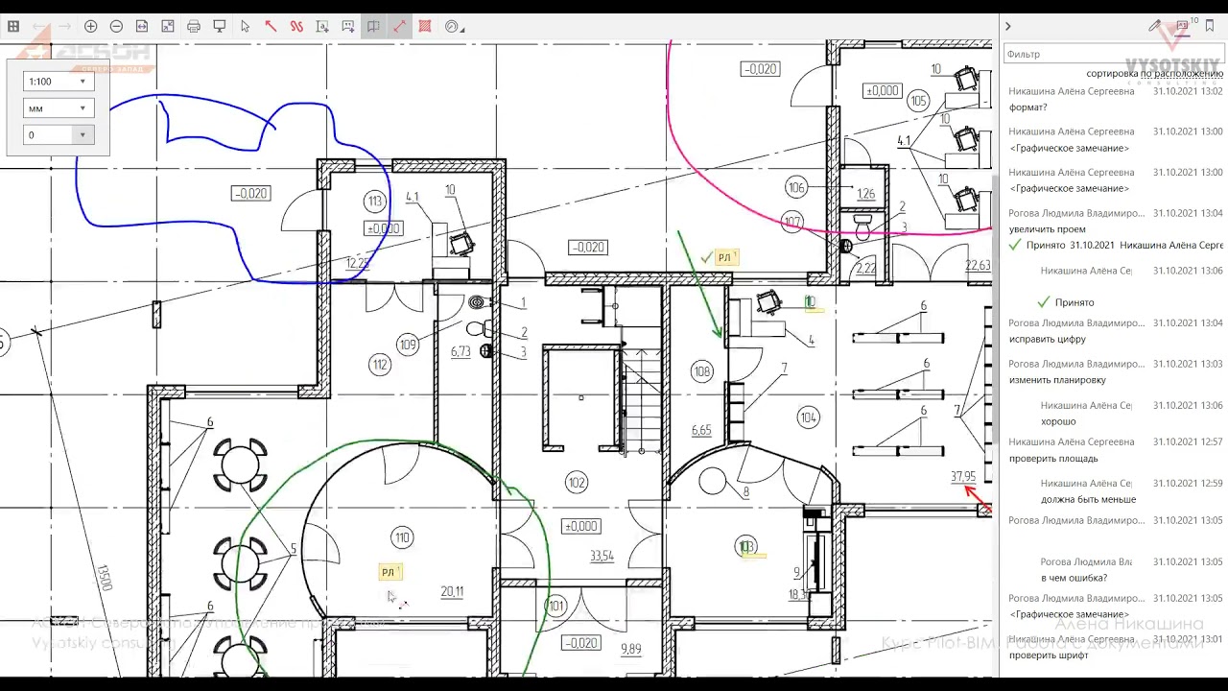Click the round dial toolbar icon

point(451,27)
